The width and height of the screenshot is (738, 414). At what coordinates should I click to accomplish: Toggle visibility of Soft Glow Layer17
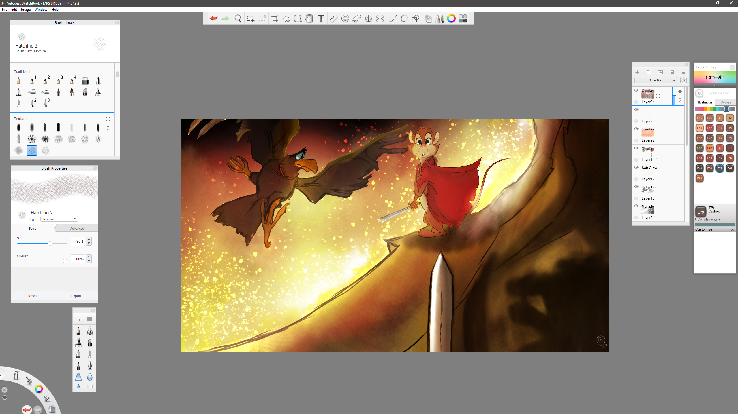[x=636, y=168]
